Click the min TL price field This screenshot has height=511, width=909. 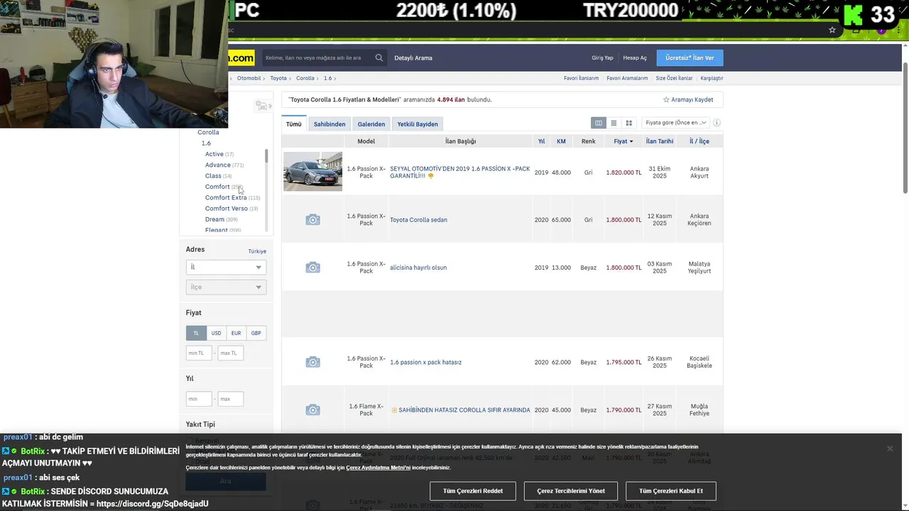point(199,353)
